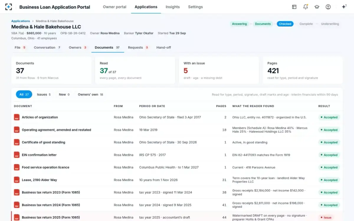Viewport: 354px width, 221px height.
Task: Select the Documents tab
Action: 107,47
